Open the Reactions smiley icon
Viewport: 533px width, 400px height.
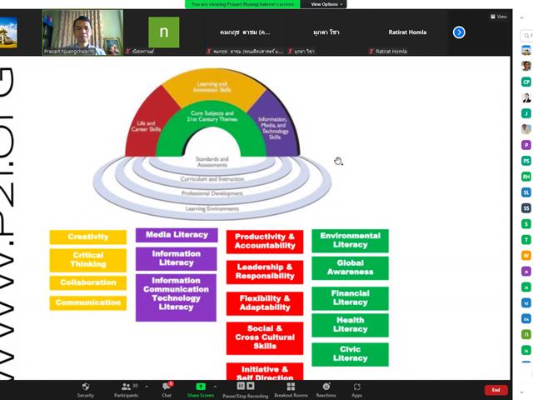pyautogui.click(x=326, y=387)
